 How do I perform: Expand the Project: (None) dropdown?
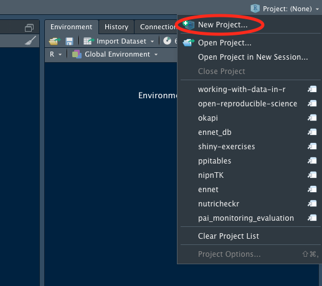[x=285, y=9]
